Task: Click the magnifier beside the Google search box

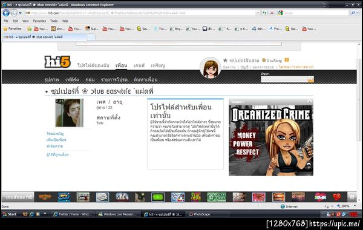Action: click(x=353, y=13)
